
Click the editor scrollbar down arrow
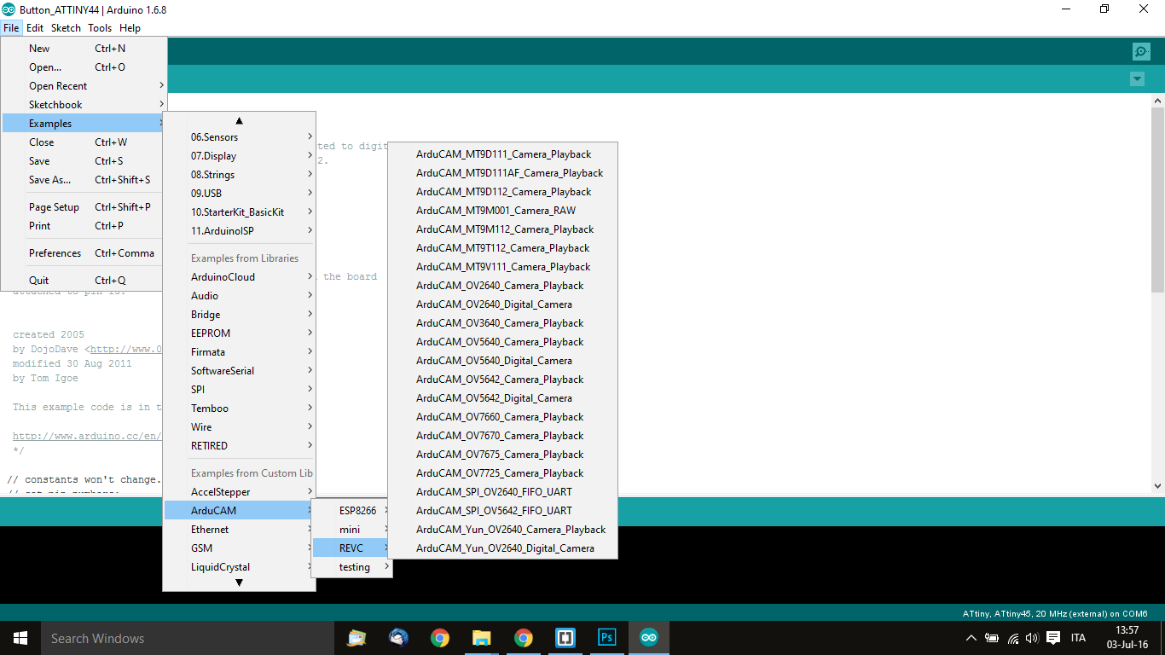point(1157,485)
